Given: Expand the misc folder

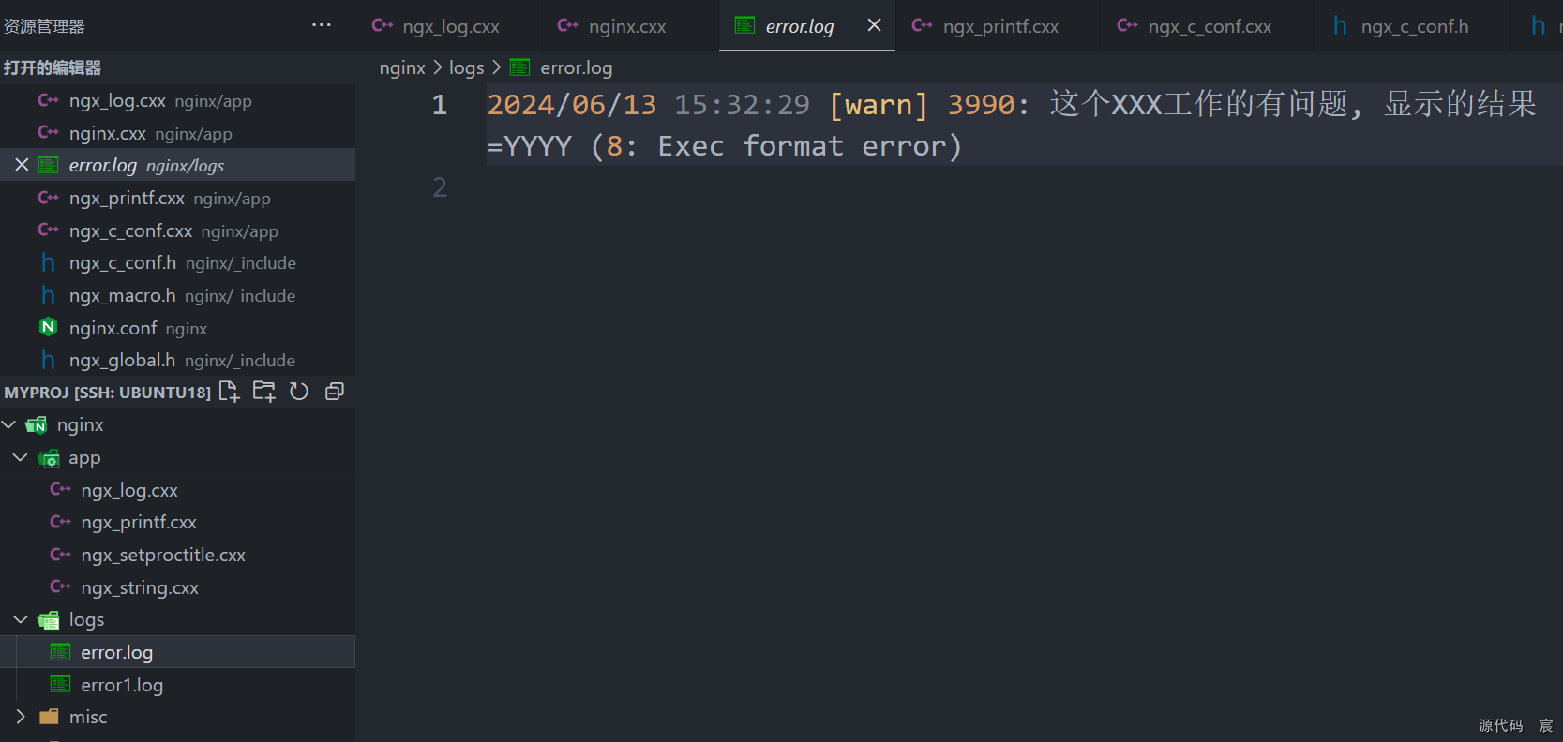Looking at the screenshot, I should tap(21, 717).
